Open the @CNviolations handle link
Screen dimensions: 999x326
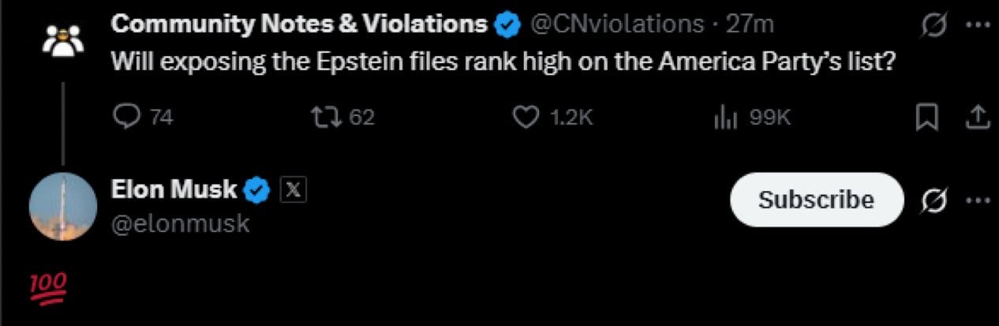[x=617, y=24]
